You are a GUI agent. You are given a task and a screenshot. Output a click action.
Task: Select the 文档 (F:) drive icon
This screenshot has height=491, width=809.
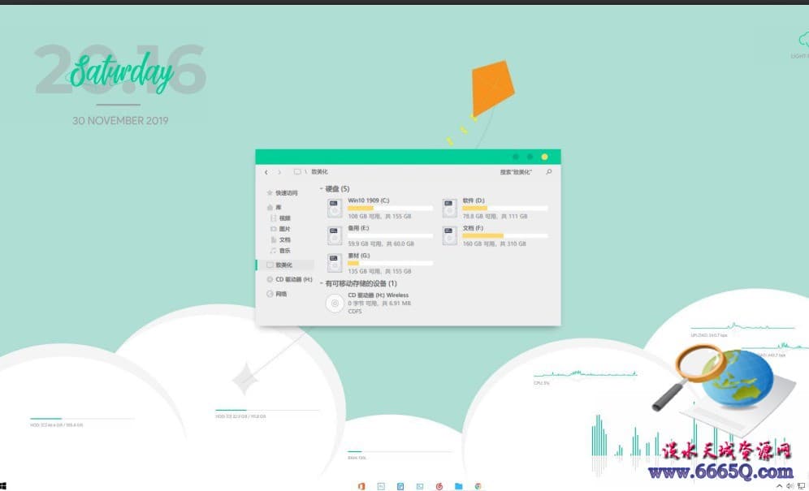(x=450, y=235)
